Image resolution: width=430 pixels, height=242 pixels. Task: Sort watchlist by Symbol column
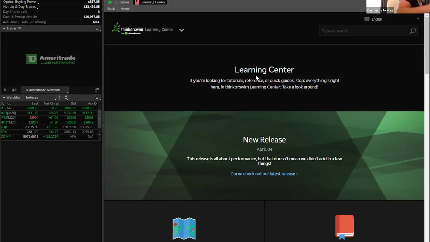pos(7,103)
